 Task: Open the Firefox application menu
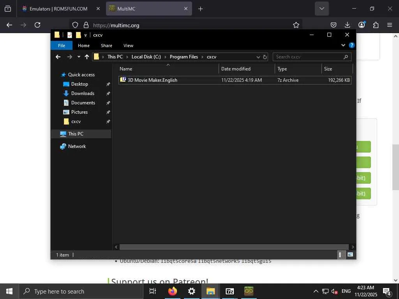[x=390, y=25]
